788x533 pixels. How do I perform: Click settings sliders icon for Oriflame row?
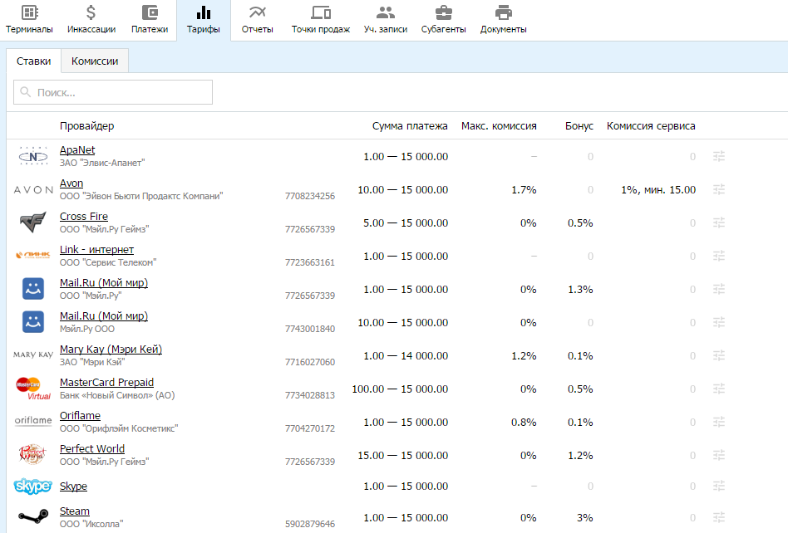(x=719, y=422)
